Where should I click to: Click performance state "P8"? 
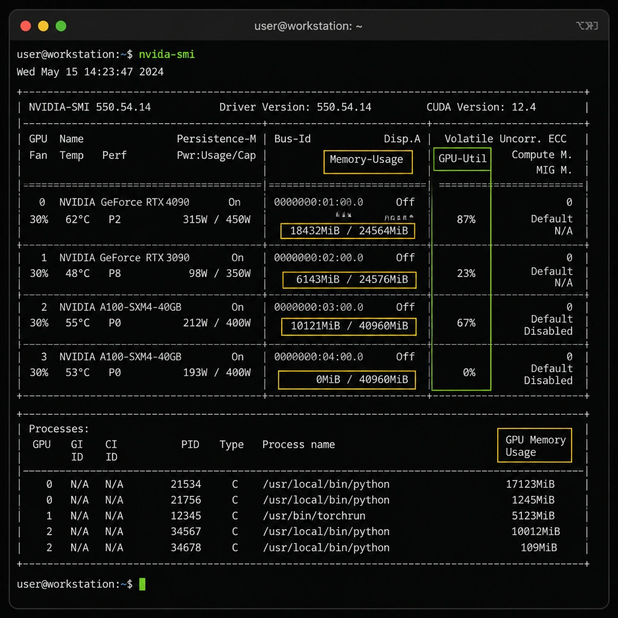pyautogui.click(x=115, y=273)
